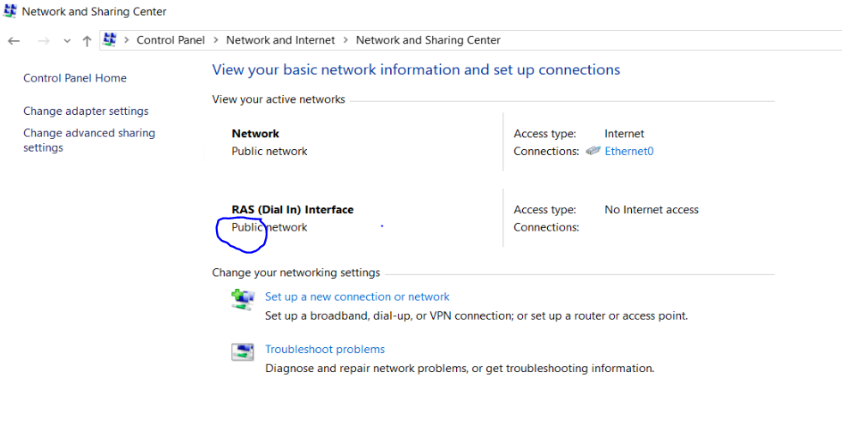This screenshot has width=842, height=432.
Task: Click 'Change your networking settings' section label
Action: tap(296, 273)
